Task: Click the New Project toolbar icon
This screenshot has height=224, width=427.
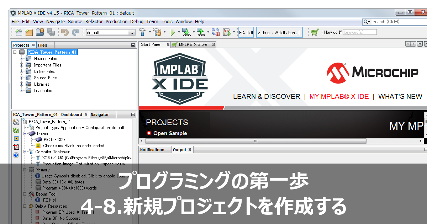Action: [29, 32]
